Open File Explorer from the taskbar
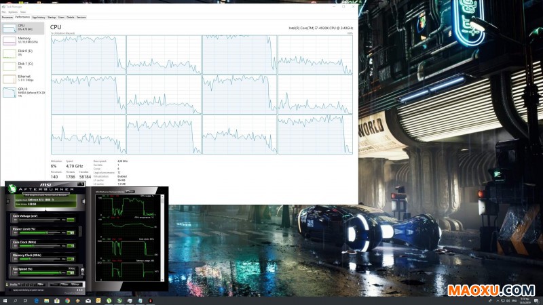The width and height of the screenshot is (543, 305). 46,301
